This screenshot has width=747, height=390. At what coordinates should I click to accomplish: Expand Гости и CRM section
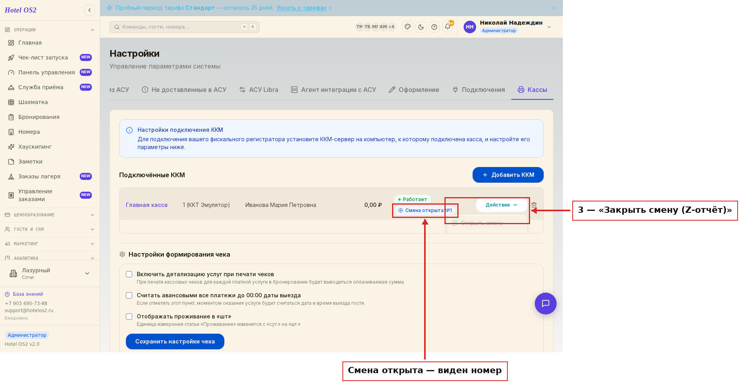(x=50, y=229)
